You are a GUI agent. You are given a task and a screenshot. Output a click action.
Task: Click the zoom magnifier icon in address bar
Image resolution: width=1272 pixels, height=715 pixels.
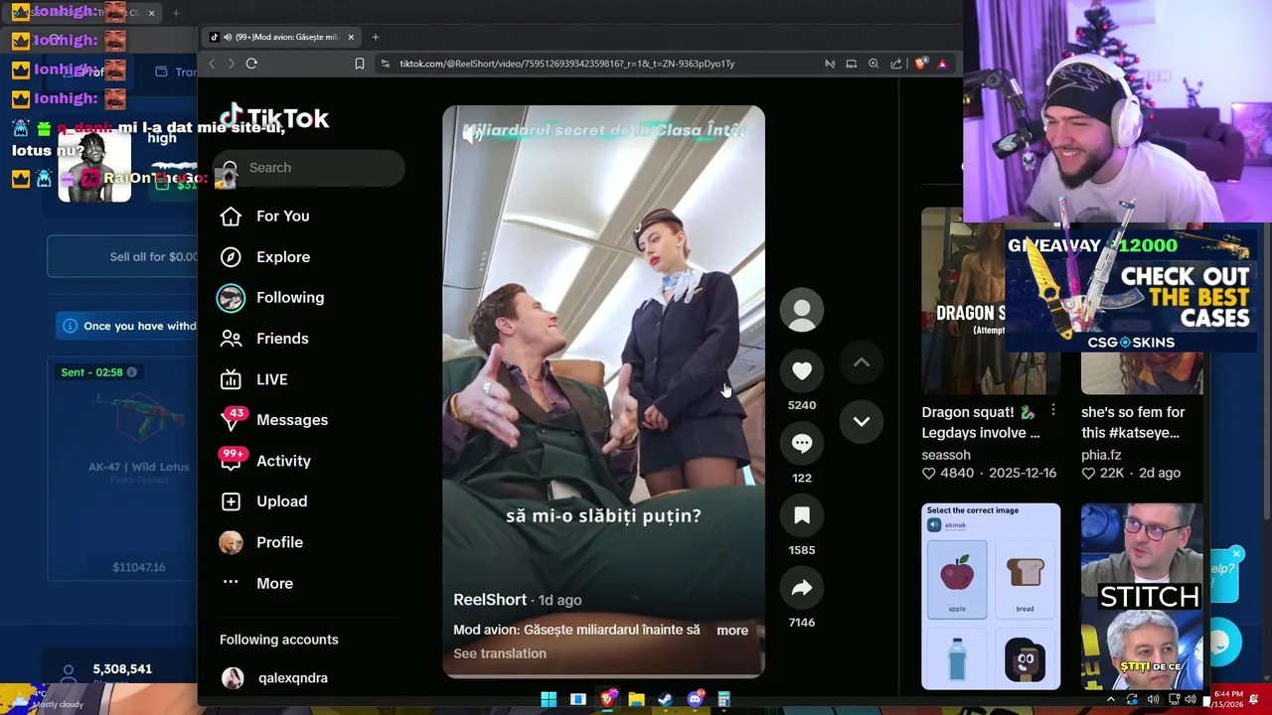point(874,64)
